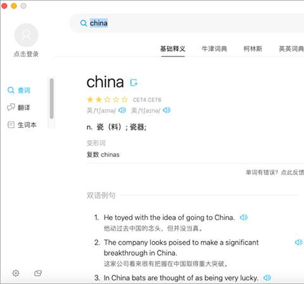Click the 单词有错误?点此反馈 feedback link
Screen dimensions: 304x284
275,172
